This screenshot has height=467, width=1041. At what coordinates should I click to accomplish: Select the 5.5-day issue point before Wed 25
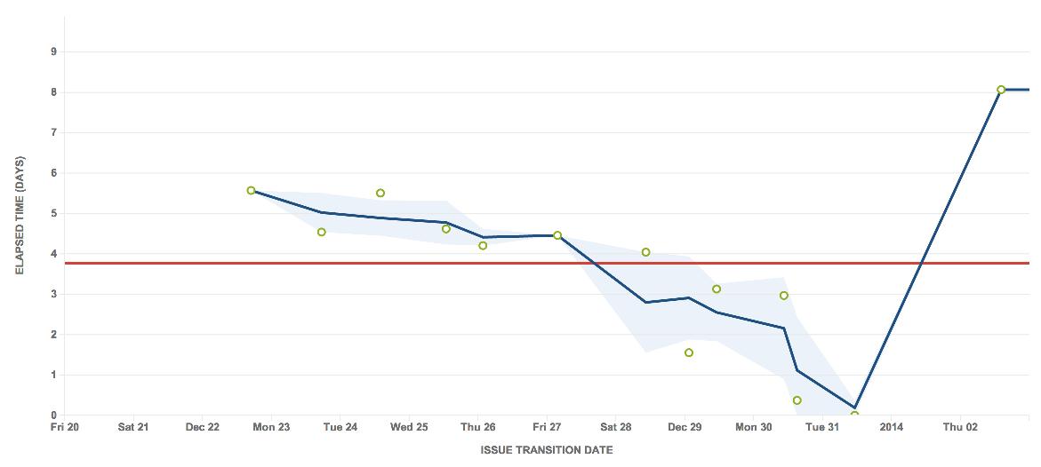point(380,193)
